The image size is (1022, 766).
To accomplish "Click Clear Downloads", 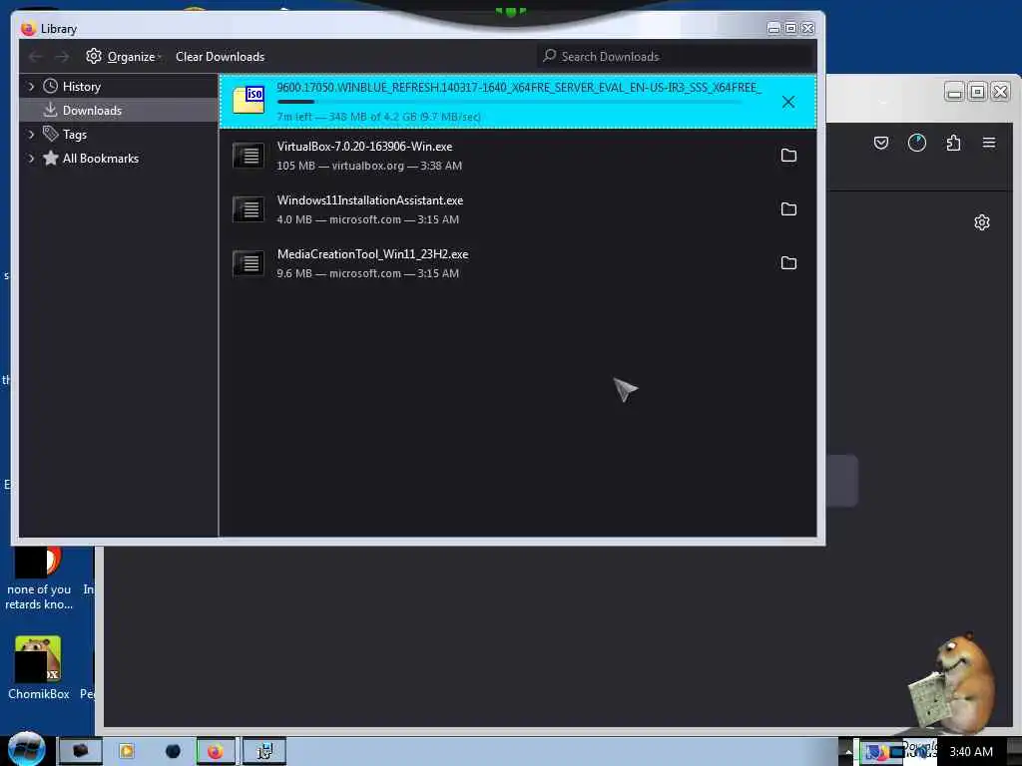I will click(220, 57).
